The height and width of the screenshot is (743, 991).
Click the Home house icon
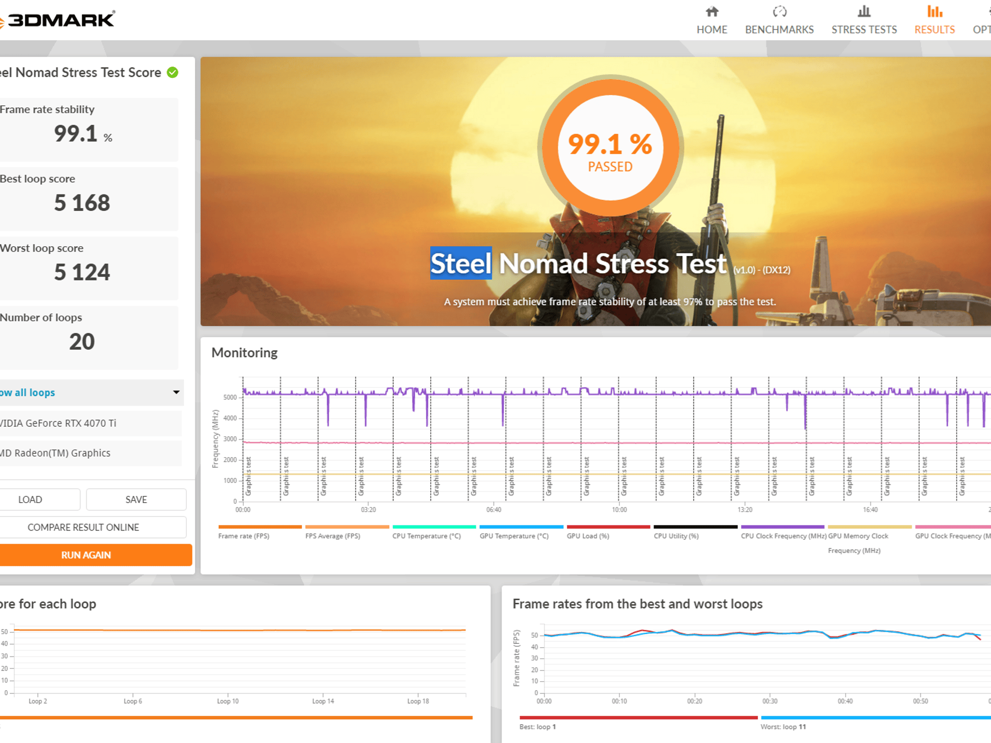pos(712,12)
